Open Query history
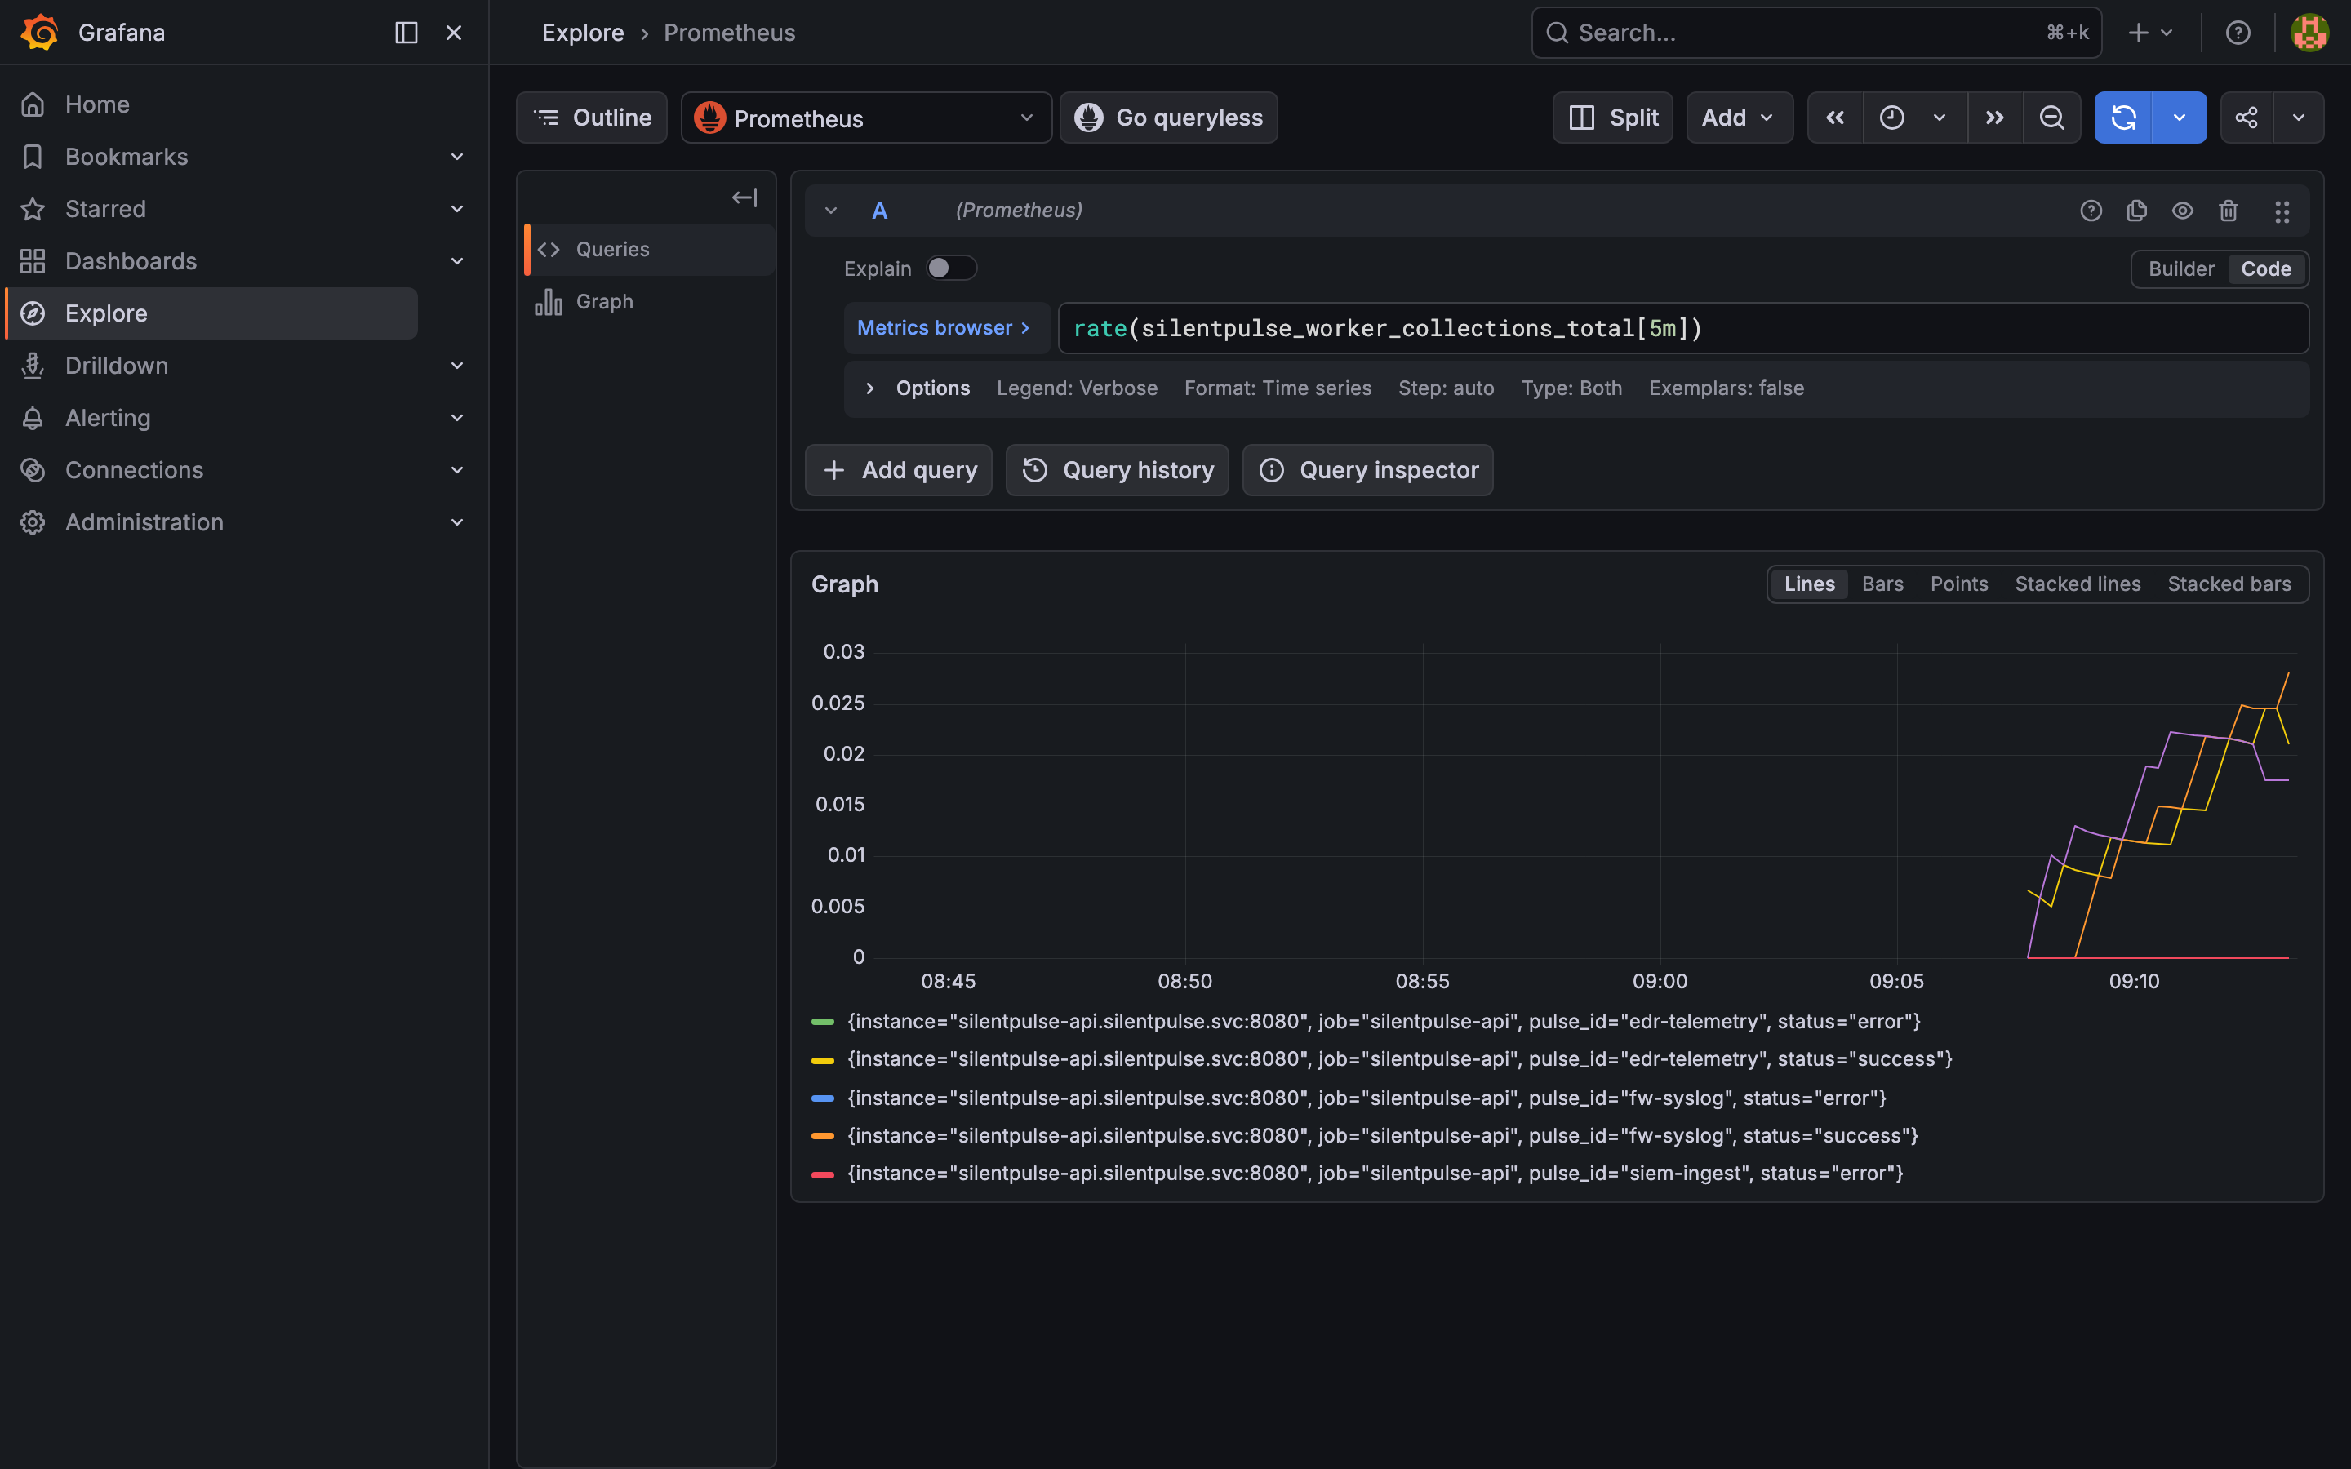 (1118, 470)
